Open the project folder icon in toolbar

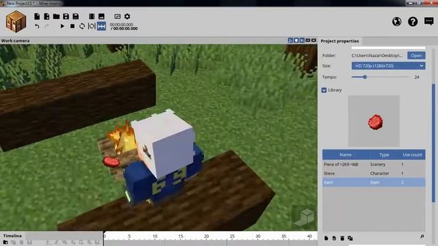[x=56, y=16]
